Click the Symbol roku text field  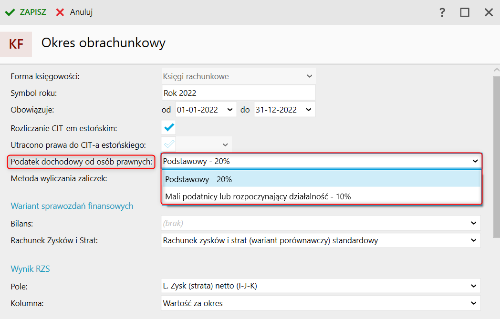239,93
